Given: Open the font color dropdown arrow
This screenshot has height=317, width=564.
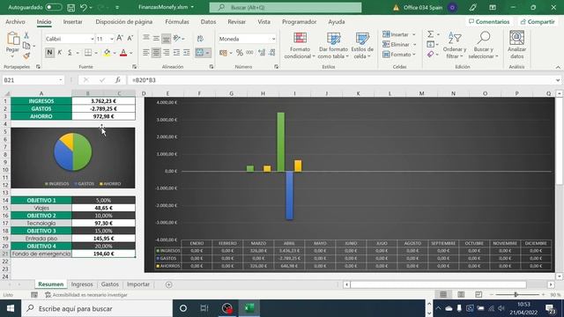Looking at the screenshot, I should tap(131, 53).
